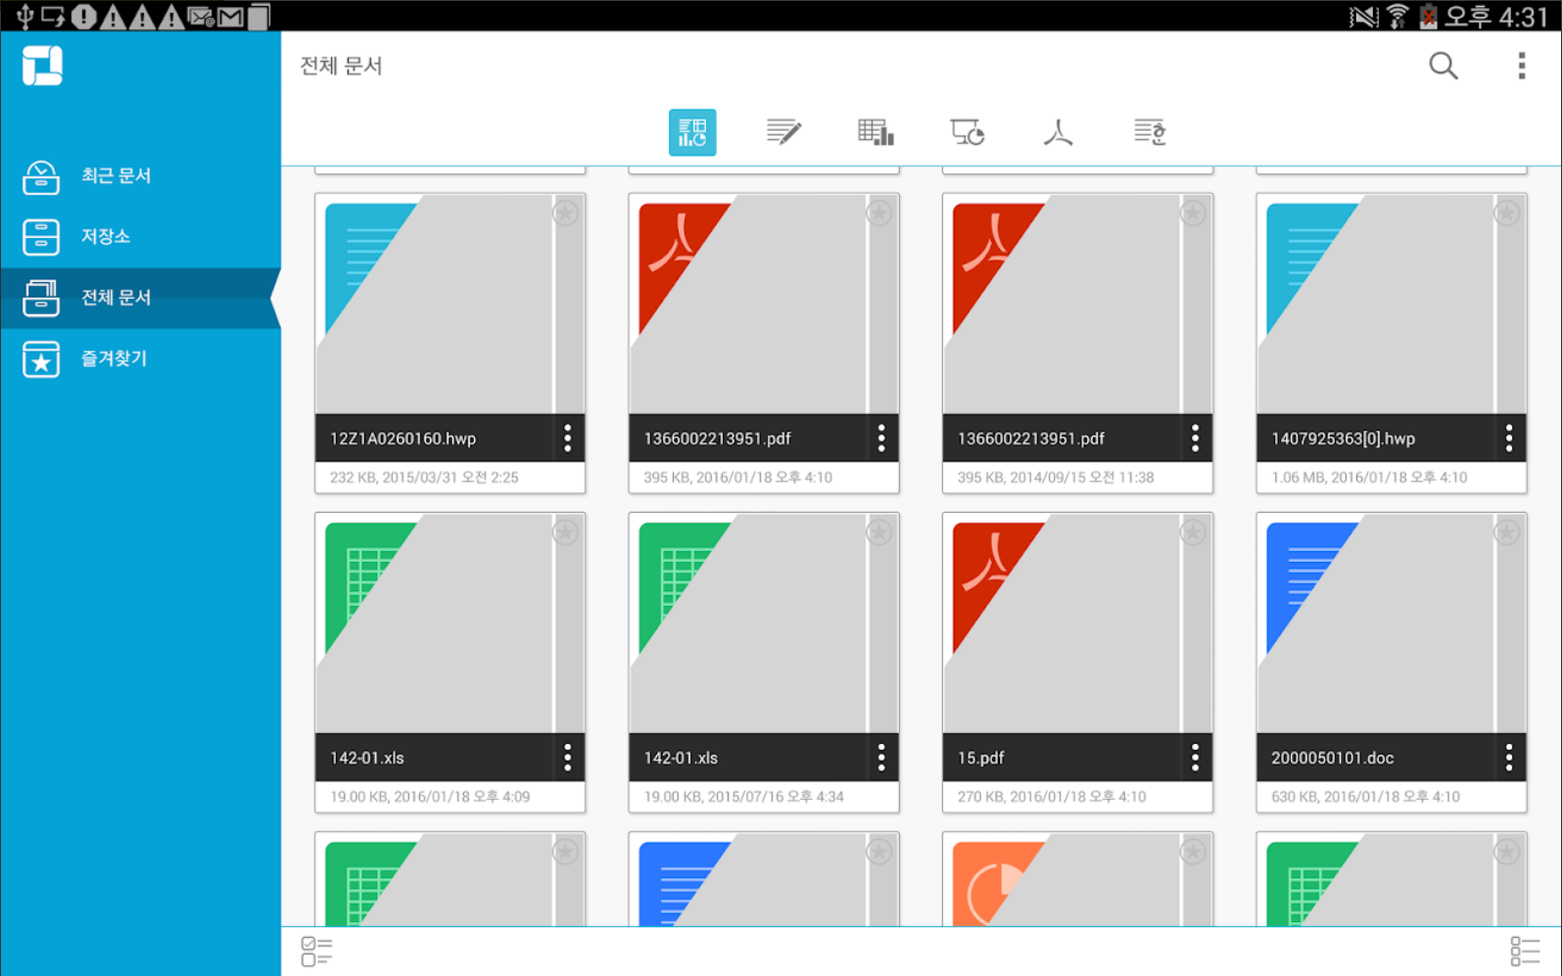Open thumbnail of 2000050101.doc
This screenshot has width=1562, height=976.
[x=1391, y=624]
